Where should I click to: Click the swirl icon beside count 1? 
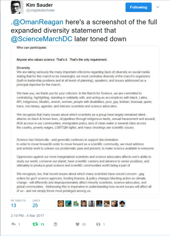click(98, 224)
